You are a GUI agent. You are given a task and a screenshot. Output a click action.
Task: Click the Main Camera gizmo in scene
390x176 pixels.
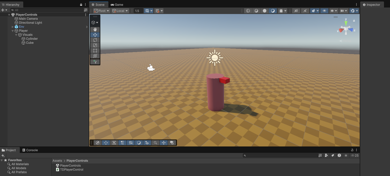pos(151,68)
